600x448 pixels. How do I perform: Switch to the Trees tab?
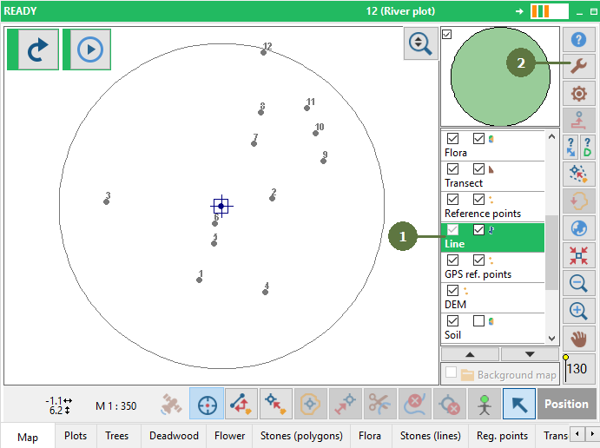point(116,436)
